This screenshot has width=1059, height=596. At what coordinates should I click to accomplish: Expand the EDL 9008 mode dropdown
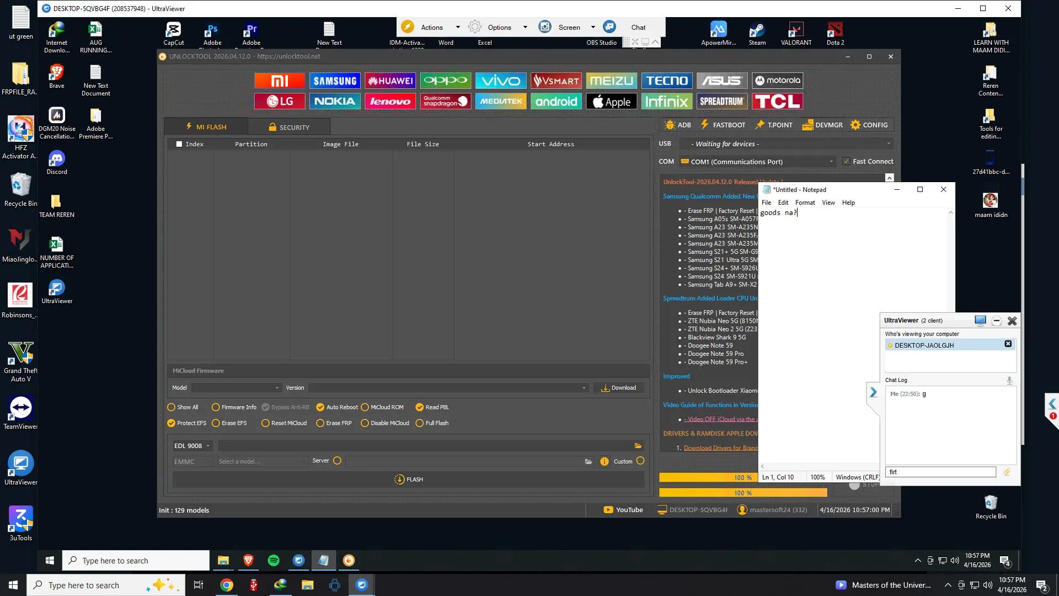click(x=192, y=446)
